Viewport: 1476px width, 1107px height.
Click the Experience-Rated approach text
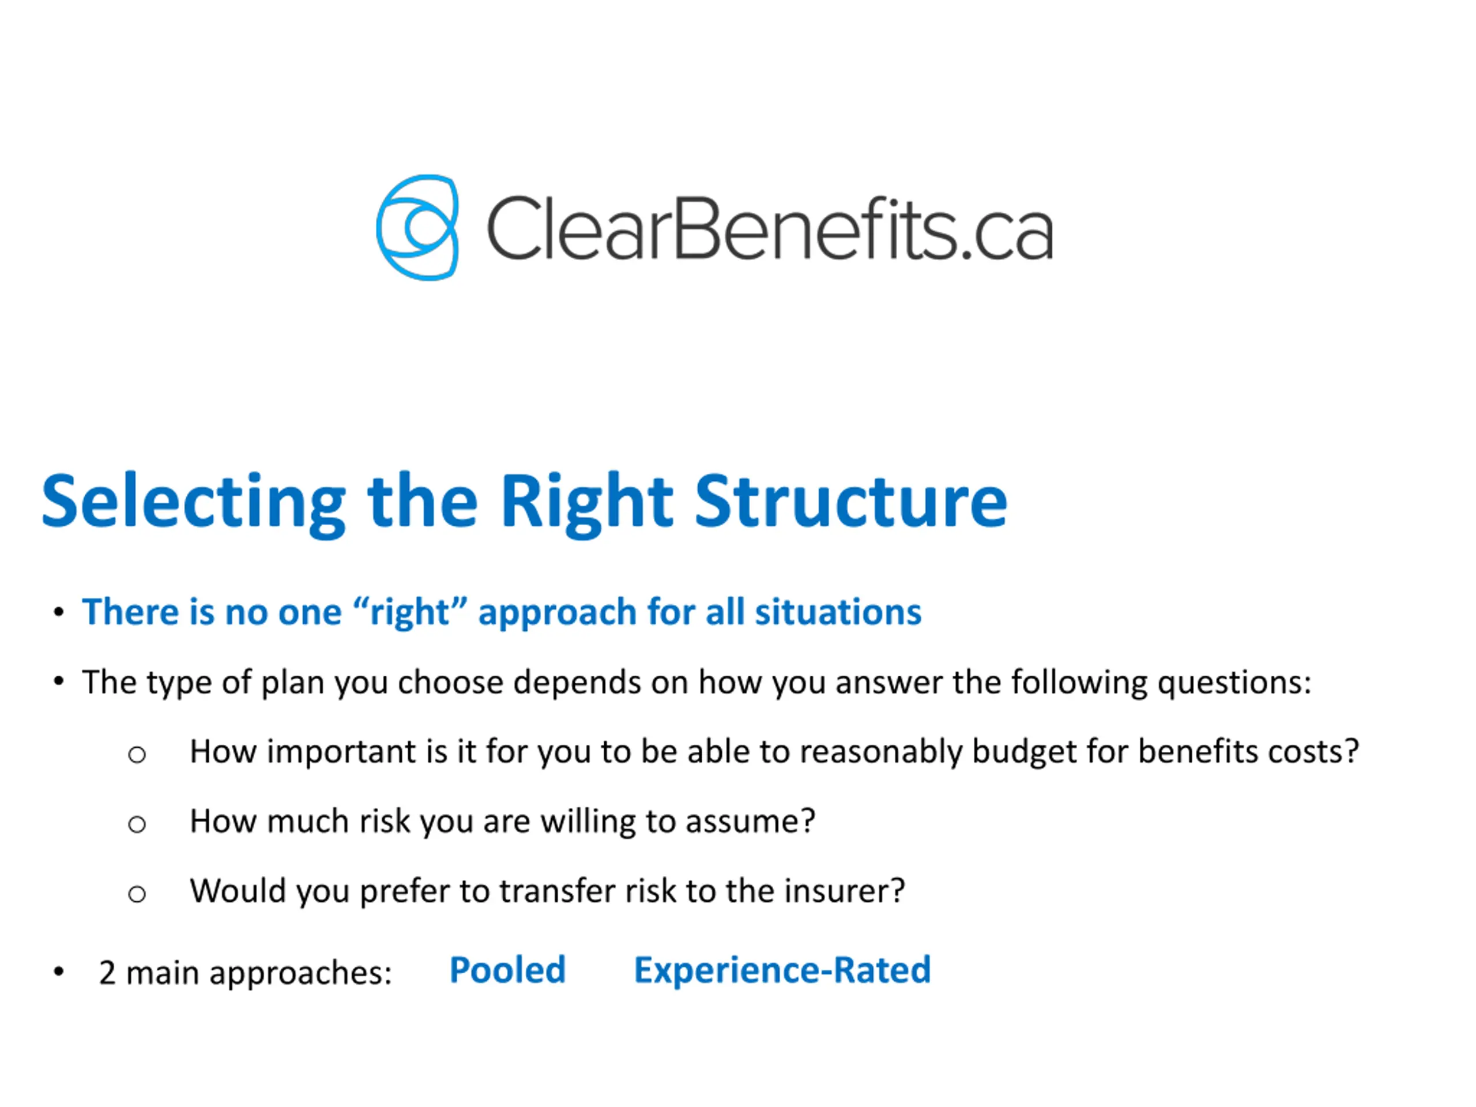[782, 970]
